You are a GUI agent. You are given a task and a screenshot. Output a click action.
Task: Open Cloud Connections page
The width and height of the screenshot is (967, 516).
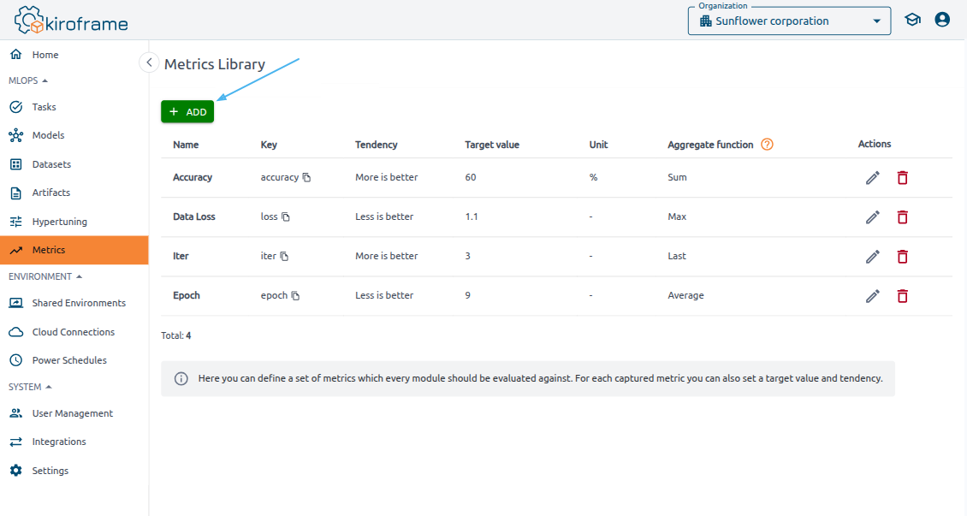73,332
